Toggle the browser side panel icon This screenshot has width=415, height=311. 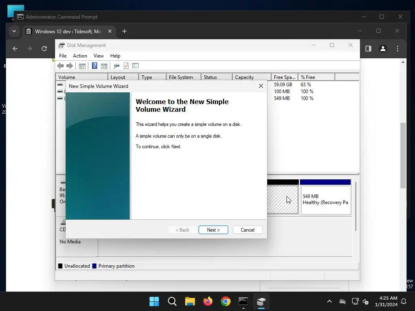coord(368,49)
